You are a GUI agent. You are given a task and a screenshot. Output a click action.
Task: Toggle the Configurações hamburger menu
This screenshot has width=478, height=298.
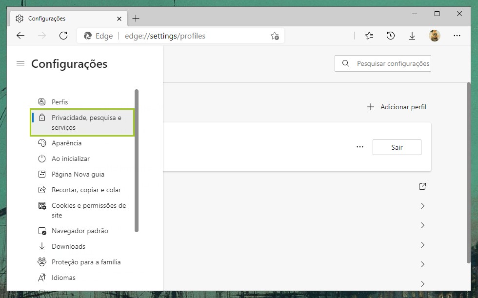click(20, 63)
